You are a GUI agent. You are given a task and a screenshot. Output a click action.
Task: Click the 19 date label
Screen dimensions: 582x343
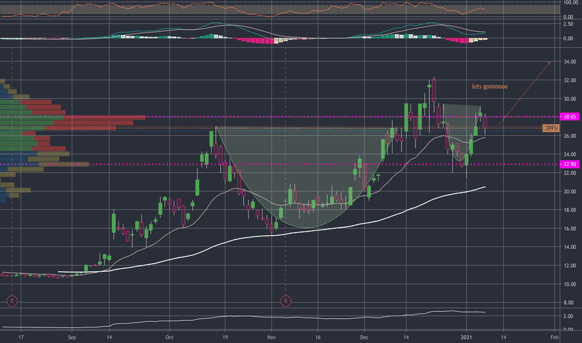tap(225, 337)
